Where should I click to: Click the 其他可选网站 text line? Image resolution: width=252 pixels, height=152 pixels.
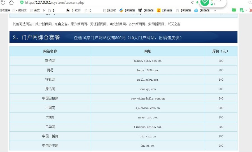point(97,24)
